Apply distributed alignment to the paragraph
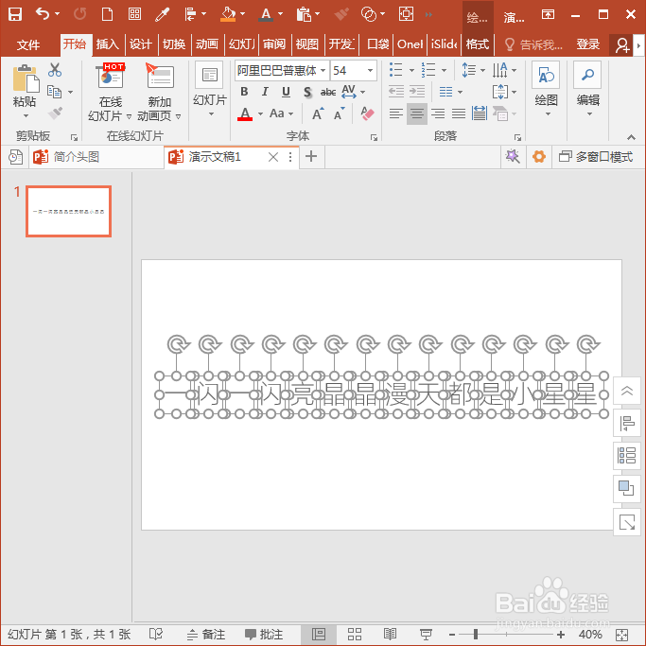Screen dimensions: 646x646 (480, 113)
